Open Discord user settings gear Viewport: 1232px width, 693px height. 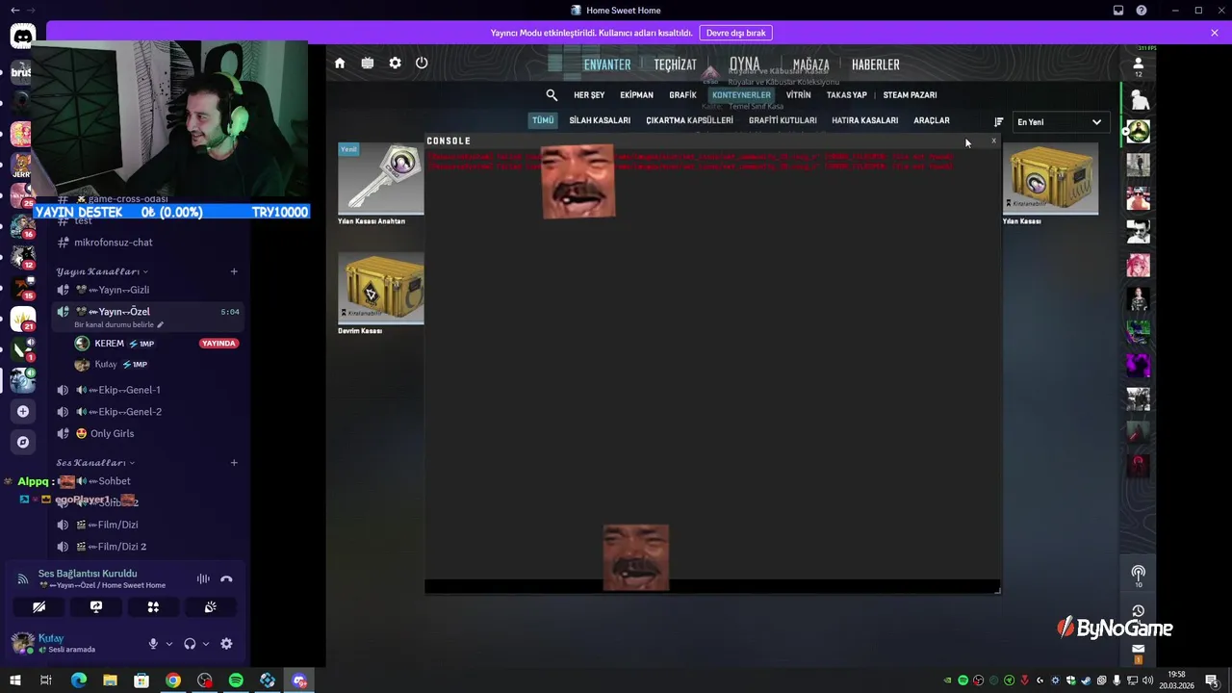[x=226, y=644]
